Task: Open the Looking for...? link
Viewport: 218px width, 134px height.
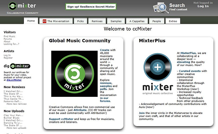Action: 12,44
